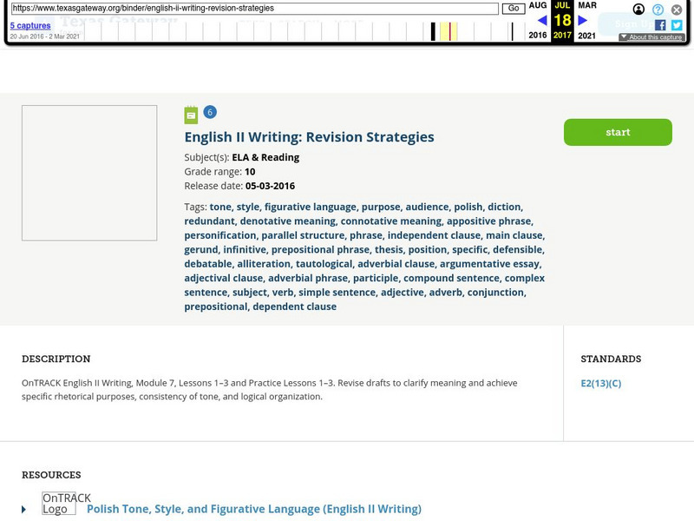The width and height of the screenshot is (694, 521).
Task: Expand the Polish Tone resource triangle
Action: pyautogui.click(x=24, y=510)
